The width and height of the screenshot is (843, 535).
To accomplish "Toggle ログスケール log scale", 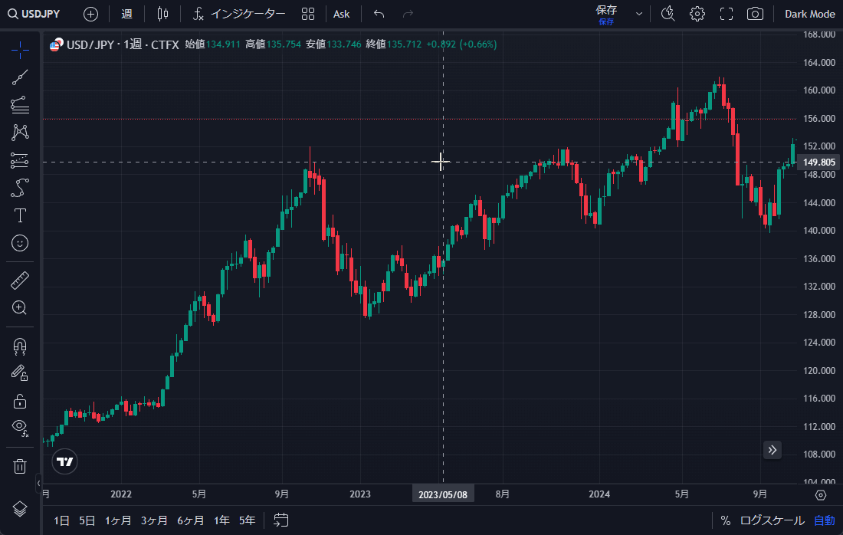I will pyautogui.click(x=772, y=520).
